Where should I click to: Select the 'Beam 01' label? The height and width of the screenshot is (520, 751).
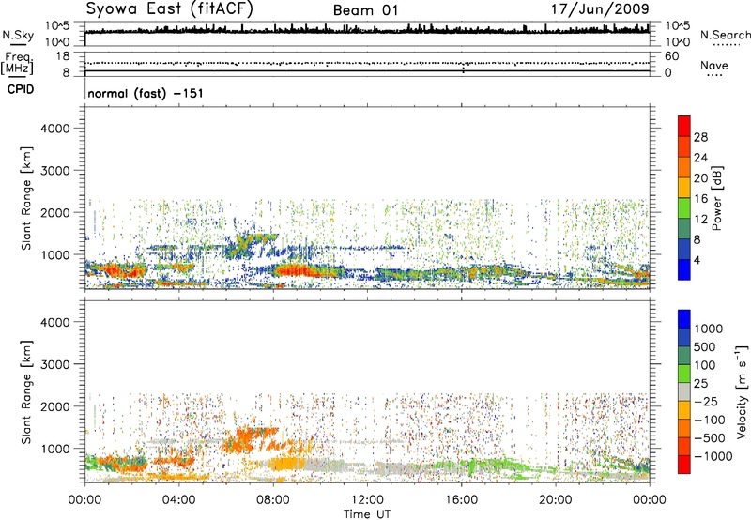coord(365,10)
